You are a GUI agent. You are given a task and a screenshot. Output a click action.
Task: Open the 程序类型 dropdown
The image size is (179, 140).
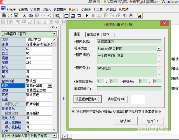coord(159,48)
